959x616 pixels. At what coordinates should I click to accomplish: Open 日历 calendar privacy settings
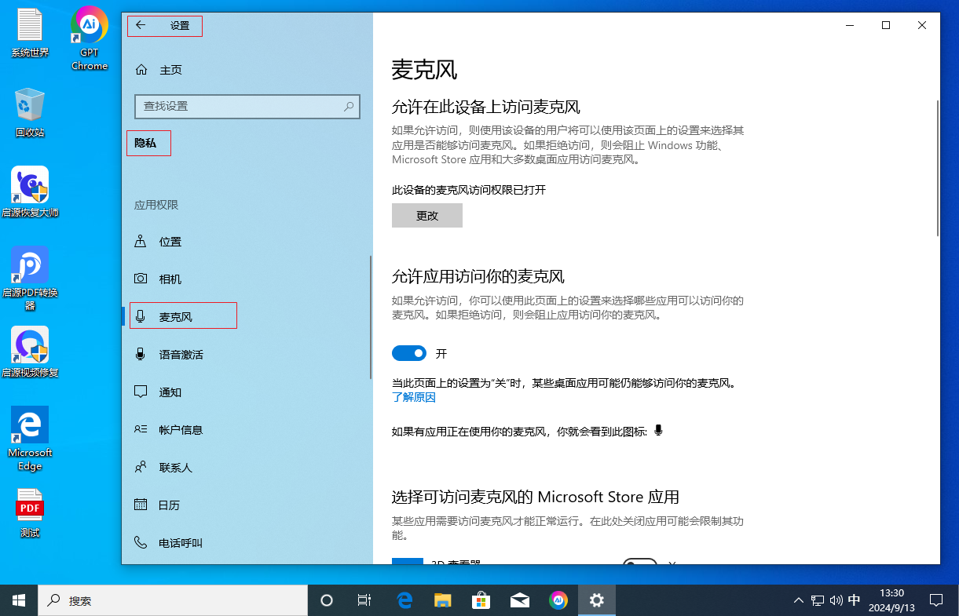tap(170, 505)
